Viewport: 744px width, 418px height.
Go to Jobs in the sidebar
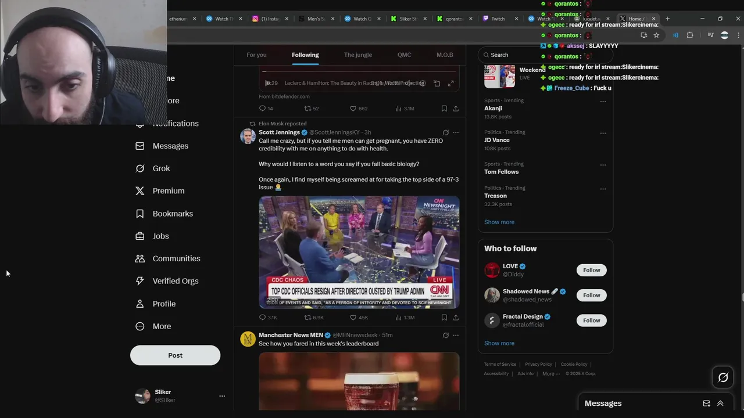pyautogui.click(x=152, y=236)
